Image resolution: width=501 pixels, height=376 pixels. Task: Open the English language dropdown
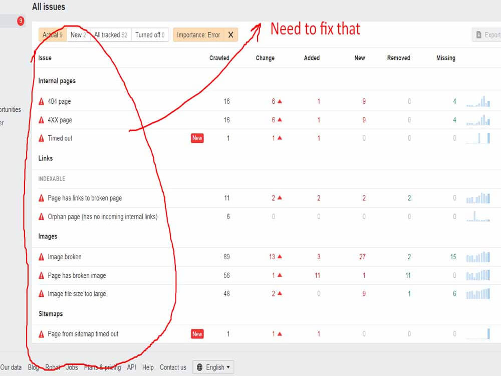coord(213,367)
